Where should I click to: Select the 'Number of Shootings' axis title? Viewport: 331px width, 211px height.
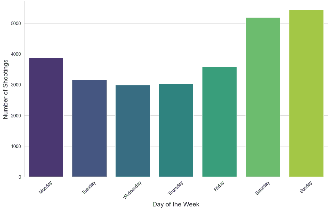point(6,89)
